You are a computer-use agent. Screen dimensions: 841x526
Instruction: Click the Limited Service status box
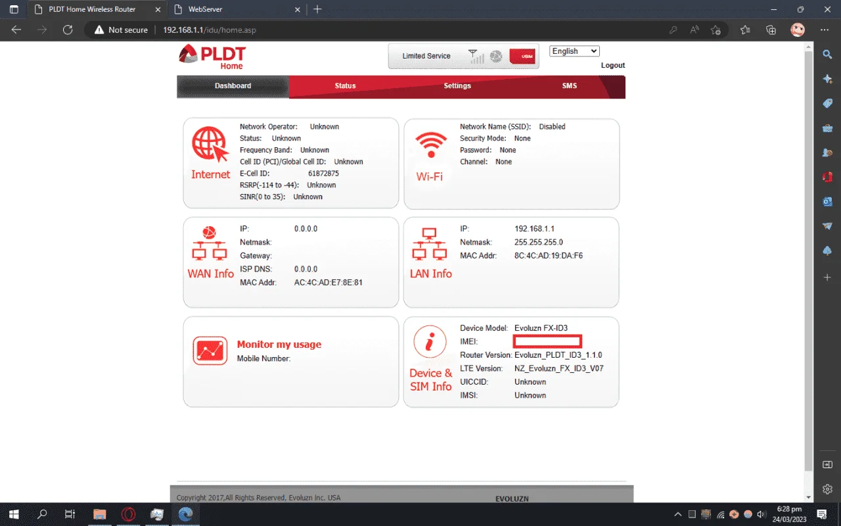463,57
